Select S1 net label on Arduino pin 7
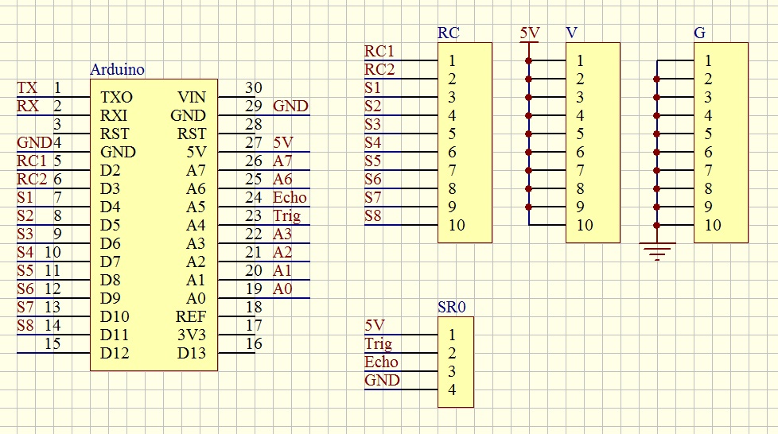This screenshot has height=434, width=778. (25, 197)
